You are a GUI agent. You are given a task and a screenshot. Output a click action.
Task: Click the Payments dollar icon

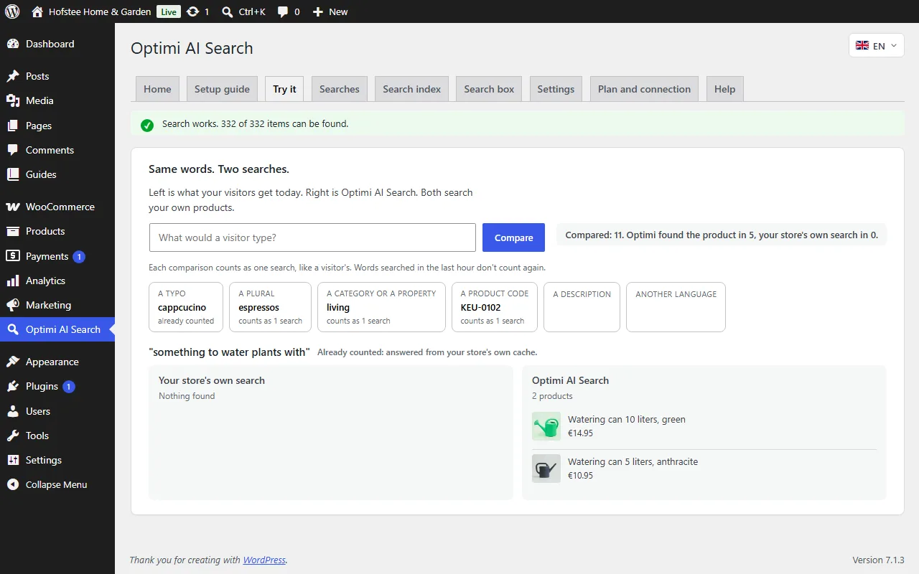point(13,256)
